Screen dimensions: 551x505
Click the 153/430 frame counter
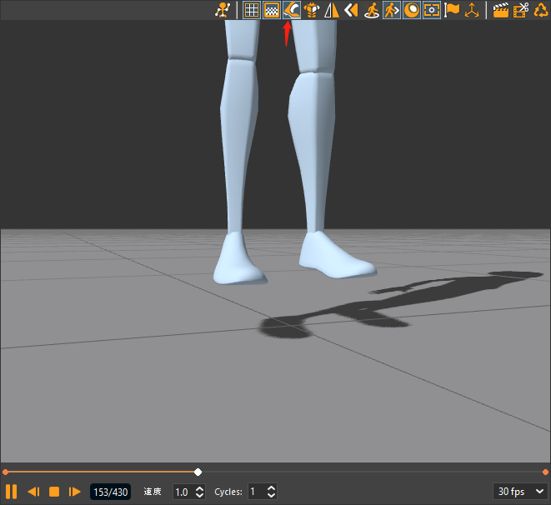(110, 492)
